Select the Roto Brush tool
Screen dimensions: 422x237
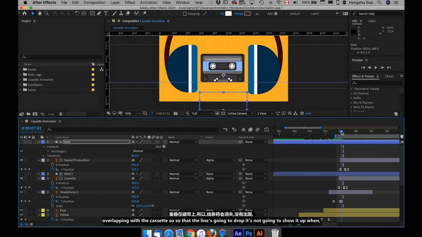tap(136, 13)
